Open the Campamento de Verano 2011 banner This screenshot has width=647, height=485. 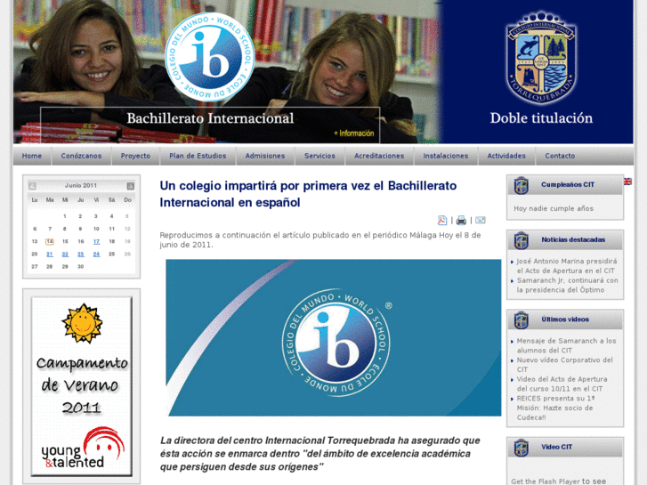82,386
